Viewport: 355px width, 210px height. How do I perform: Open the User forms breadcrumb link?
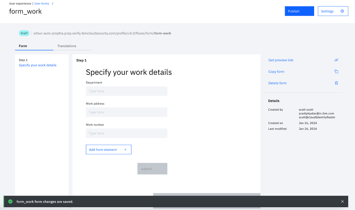[x=42, y=4]
